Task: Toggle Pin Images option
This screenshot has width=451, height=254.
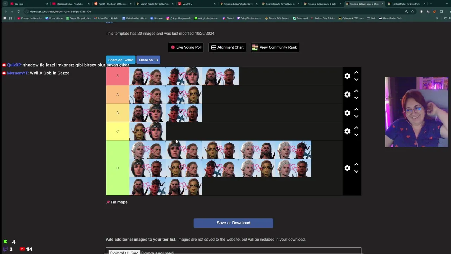Action: (x=117, y=202)
